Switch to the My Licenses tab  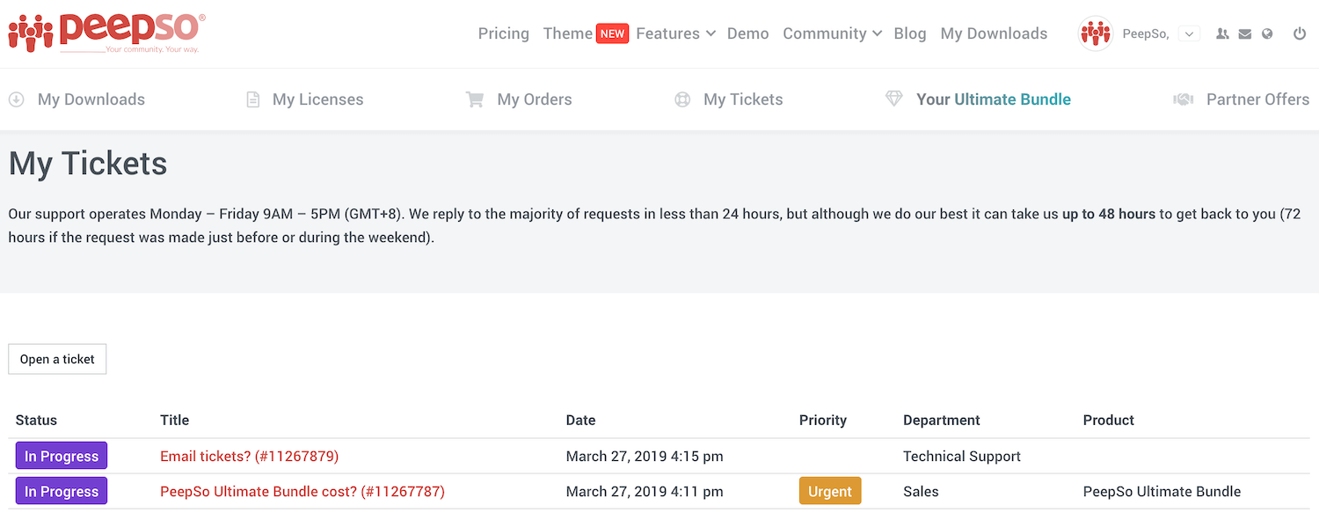coord(317,99)
